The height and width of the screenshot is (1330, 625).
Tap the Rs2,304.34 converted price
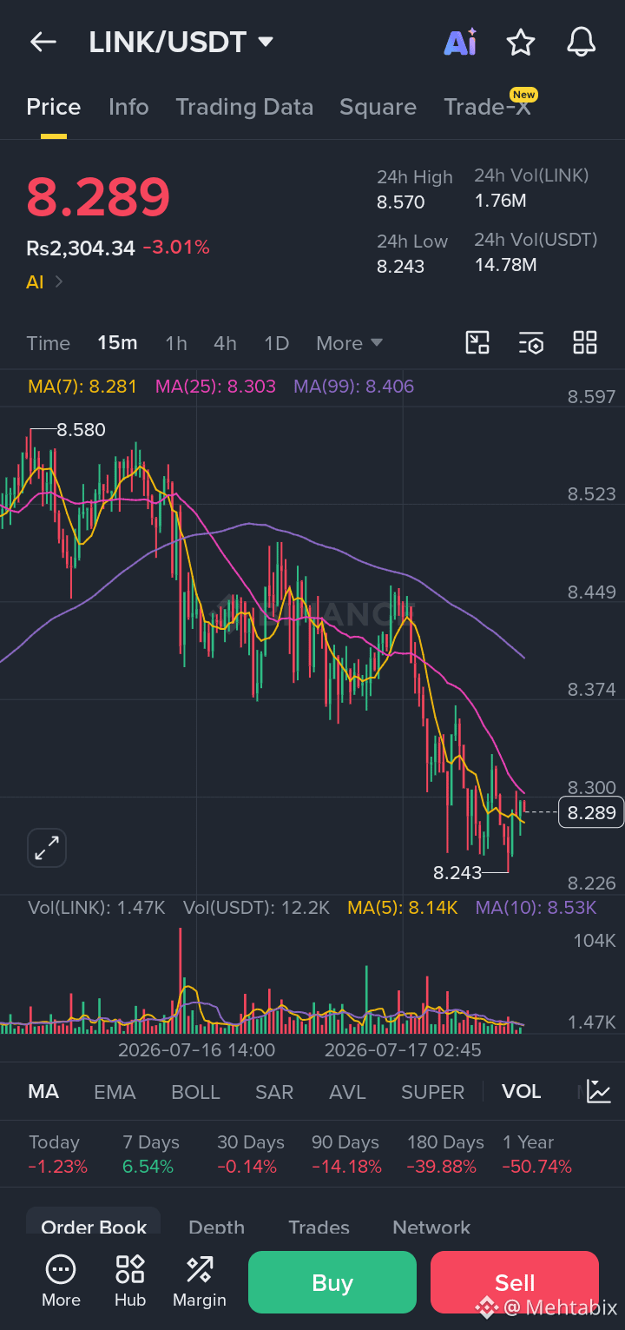pos(81,248)
